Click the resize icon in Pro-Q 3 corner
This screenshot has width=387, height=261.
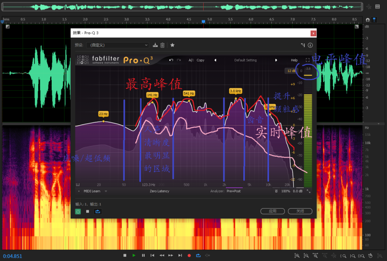[x=309, y=191]
